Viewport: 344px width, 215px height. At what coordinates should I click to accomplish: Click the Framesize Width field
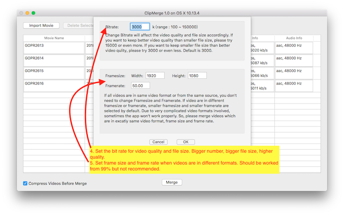click(x=155, y=76)
